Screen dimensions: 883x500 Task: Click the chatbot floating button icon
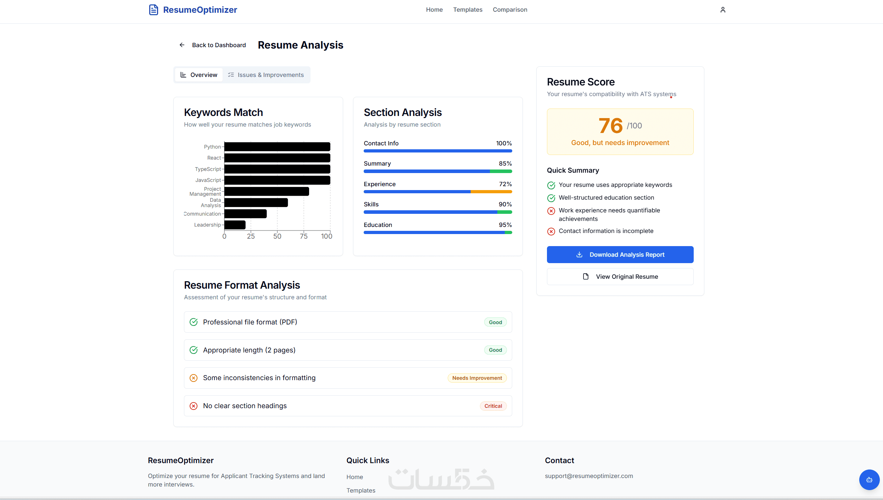[869, 480]
